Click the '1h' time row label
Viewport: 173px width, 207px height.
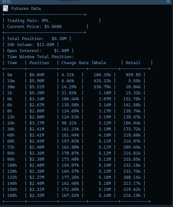click(10, 93)
